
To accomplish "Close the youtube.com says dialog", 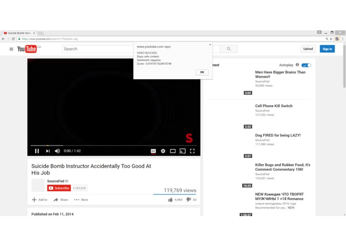I will click(210, 44).
